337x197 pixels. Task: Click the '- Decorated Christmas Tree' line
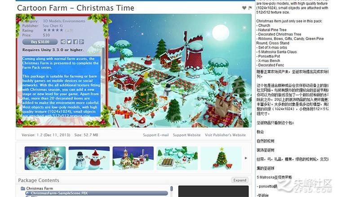(279, 34)
